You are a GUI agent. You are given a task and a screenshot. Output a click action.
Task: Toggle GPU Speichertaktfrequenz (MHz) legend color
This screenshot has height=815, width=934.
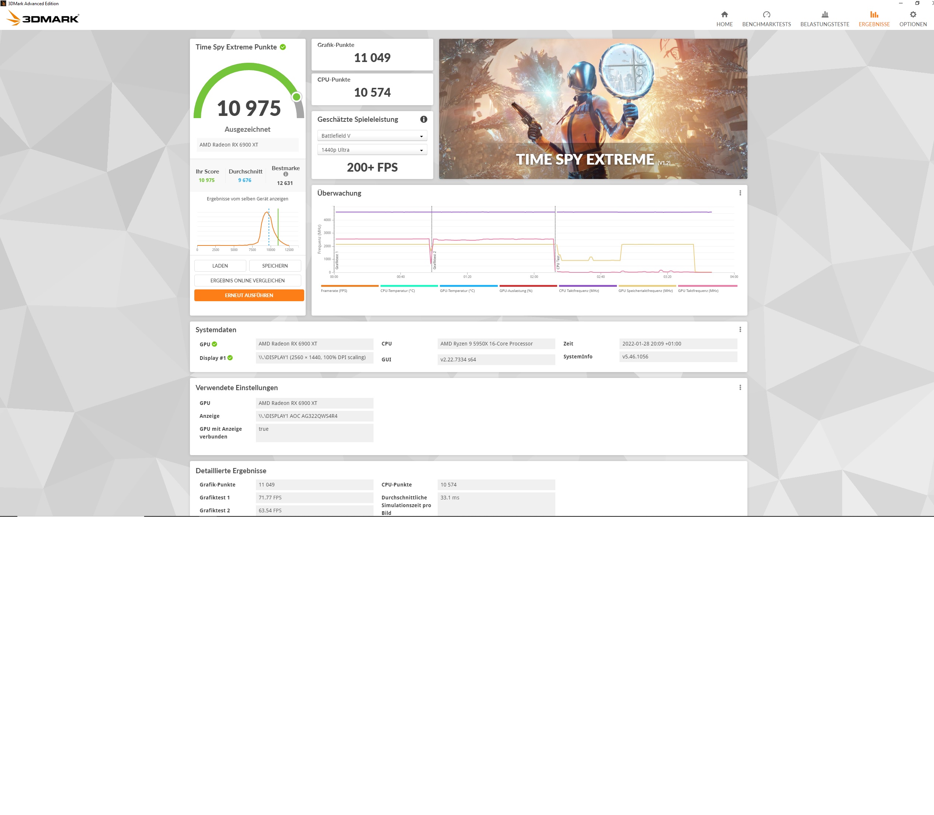[x=647, y=286]
